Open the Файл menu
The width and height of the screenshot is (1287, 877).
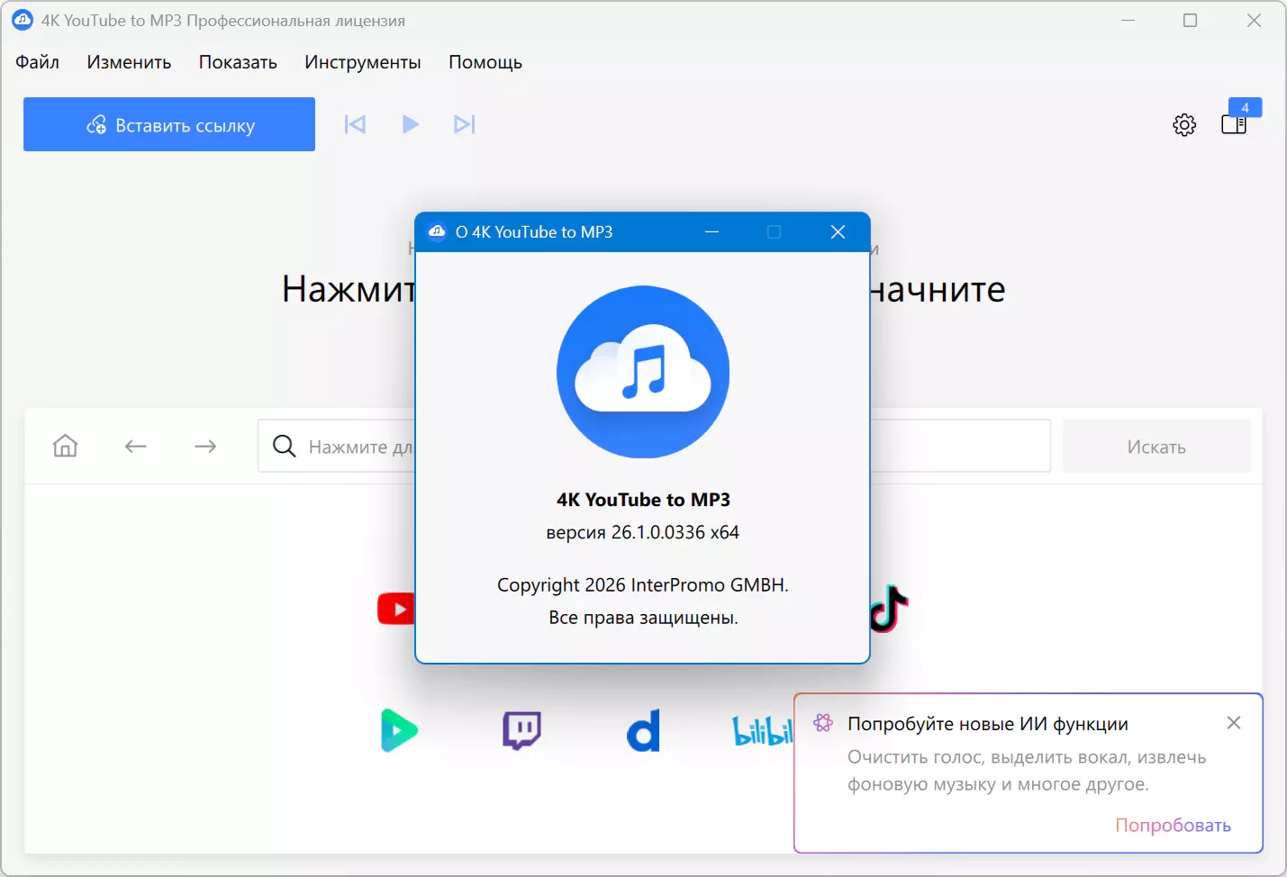(37, 62)
